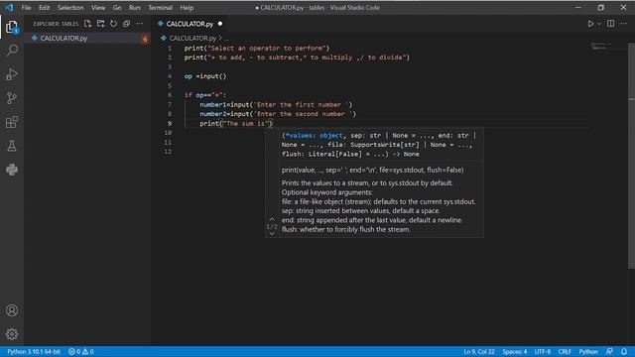Click the 'Select an operator to perform' string

click(267, 48)
